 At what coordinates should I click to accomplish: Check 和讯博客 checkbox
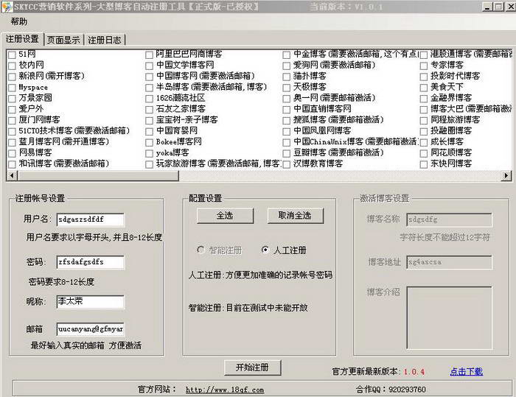pyautogui.click(x=12, y=164)
